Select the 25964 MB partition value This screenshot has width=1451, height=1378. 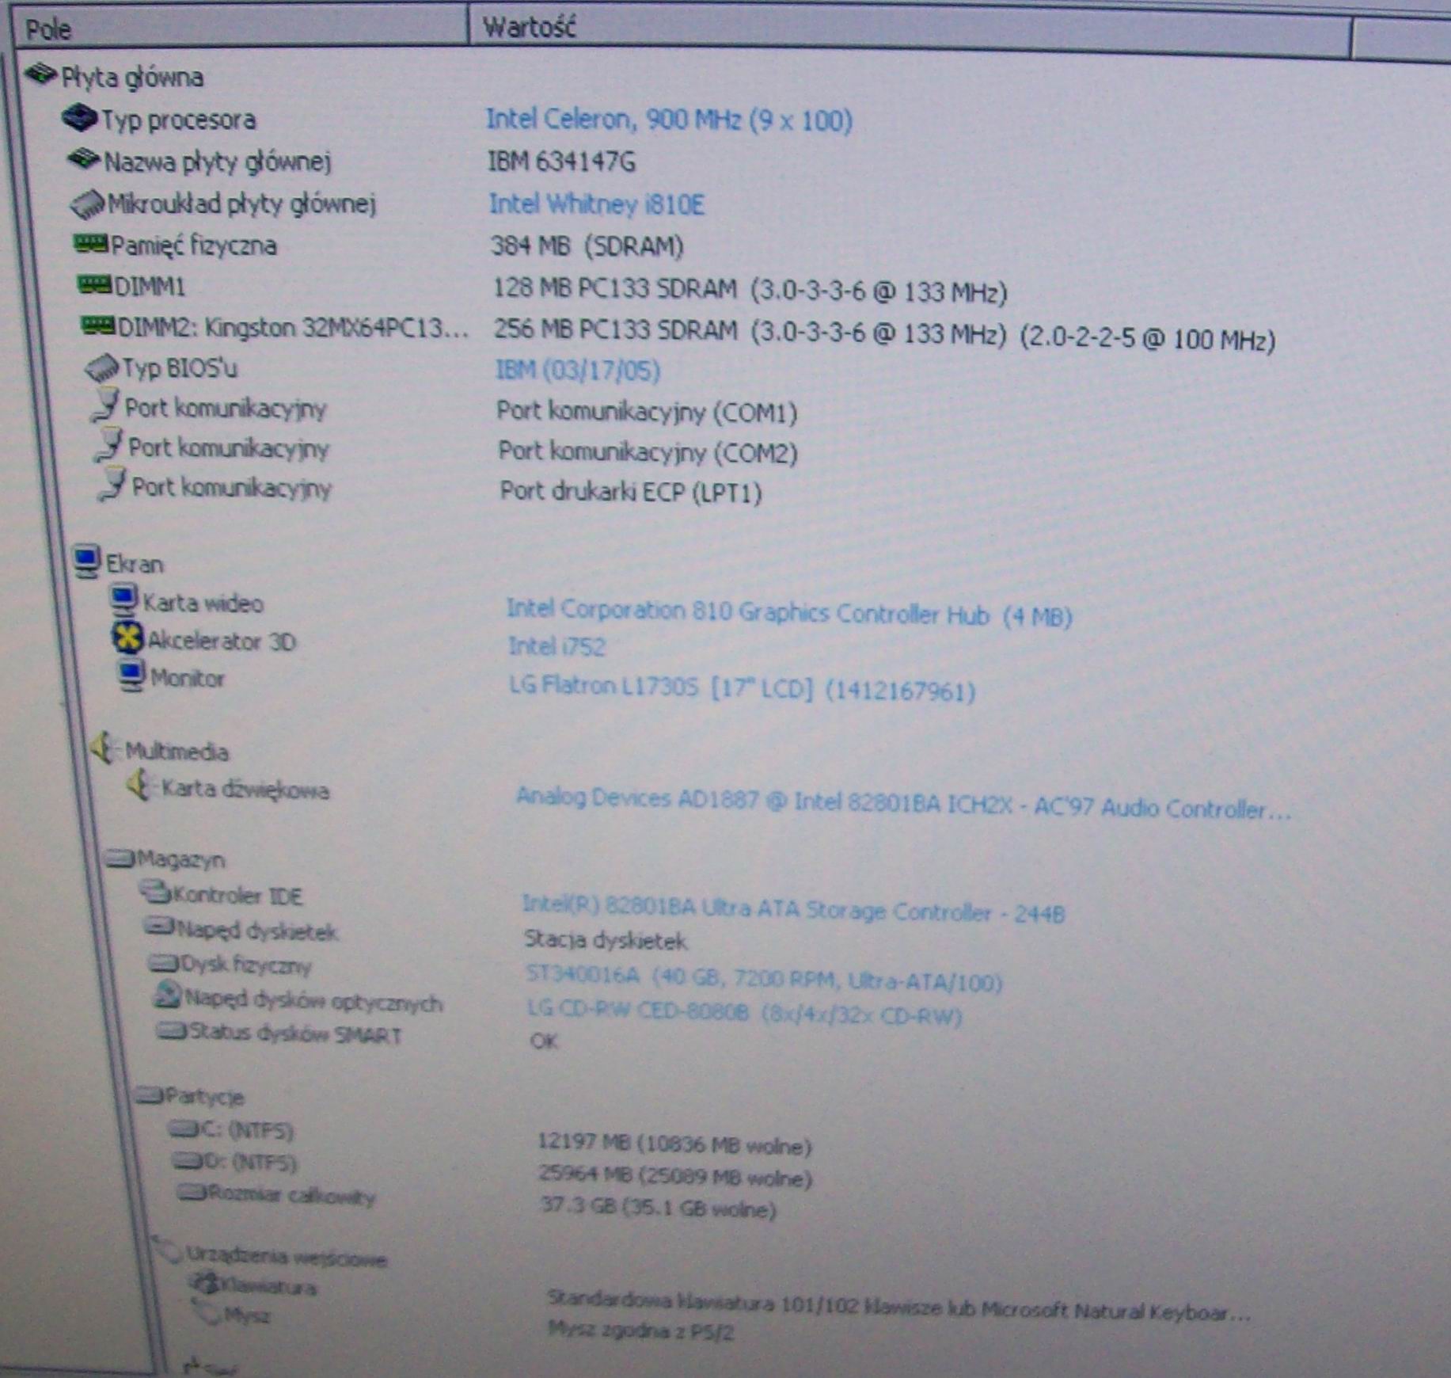[675, 1175]
